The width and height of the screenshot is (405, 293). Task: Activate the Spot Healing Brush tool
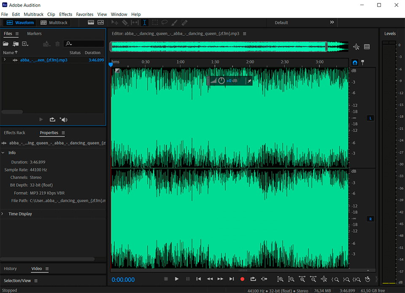[x=184, y=23]
